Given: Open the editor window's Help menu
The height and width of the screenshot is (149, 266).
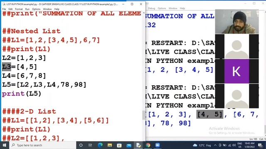Looking at the screenshot, I should pos(57,9).
